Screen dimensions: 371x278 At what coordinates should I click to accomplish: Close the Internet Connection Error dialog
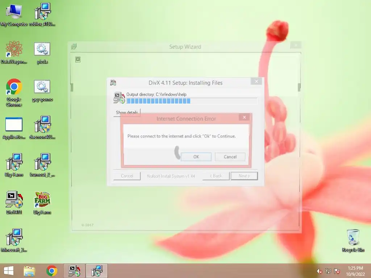tap(245, 117)
